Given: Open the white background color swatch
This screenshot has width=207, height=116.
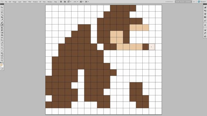Looking at the screenshot, I should click(3, 66).
